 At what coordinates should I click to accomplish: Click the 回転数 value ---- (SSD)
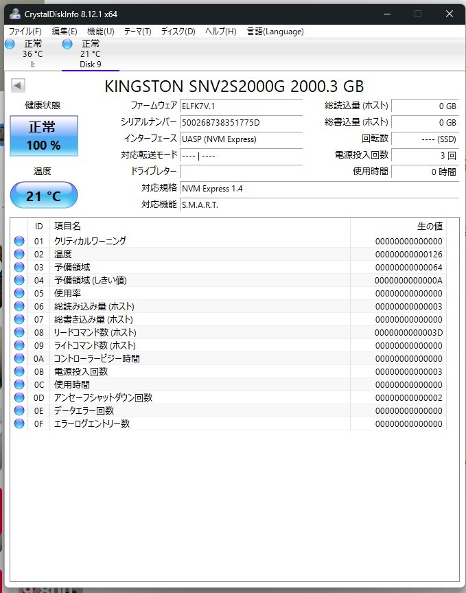pyautogui.click(x=425, y=139)
